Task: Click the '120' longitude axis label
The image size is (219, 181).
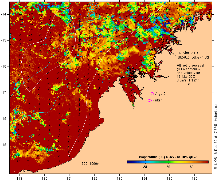Action: click(44, 179)
